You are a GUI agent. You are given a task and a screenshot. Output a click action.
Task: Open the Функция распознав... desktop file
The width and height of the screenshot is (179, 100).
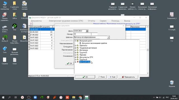coord(15,51)
